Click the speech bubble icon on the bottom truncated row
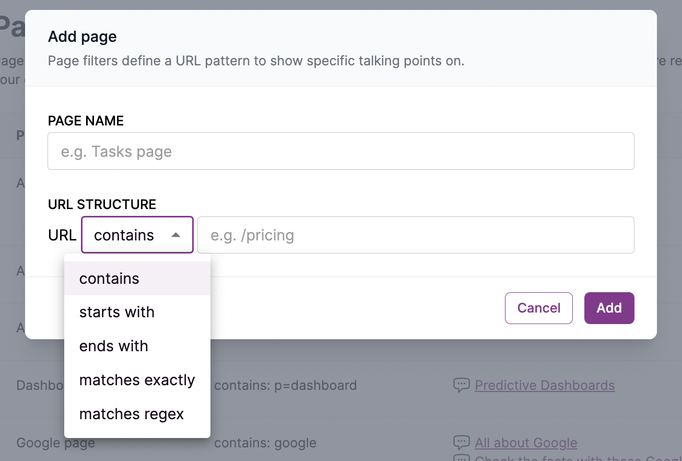The height and width of the screenshot is (461, 682). (x=462, y=457)
